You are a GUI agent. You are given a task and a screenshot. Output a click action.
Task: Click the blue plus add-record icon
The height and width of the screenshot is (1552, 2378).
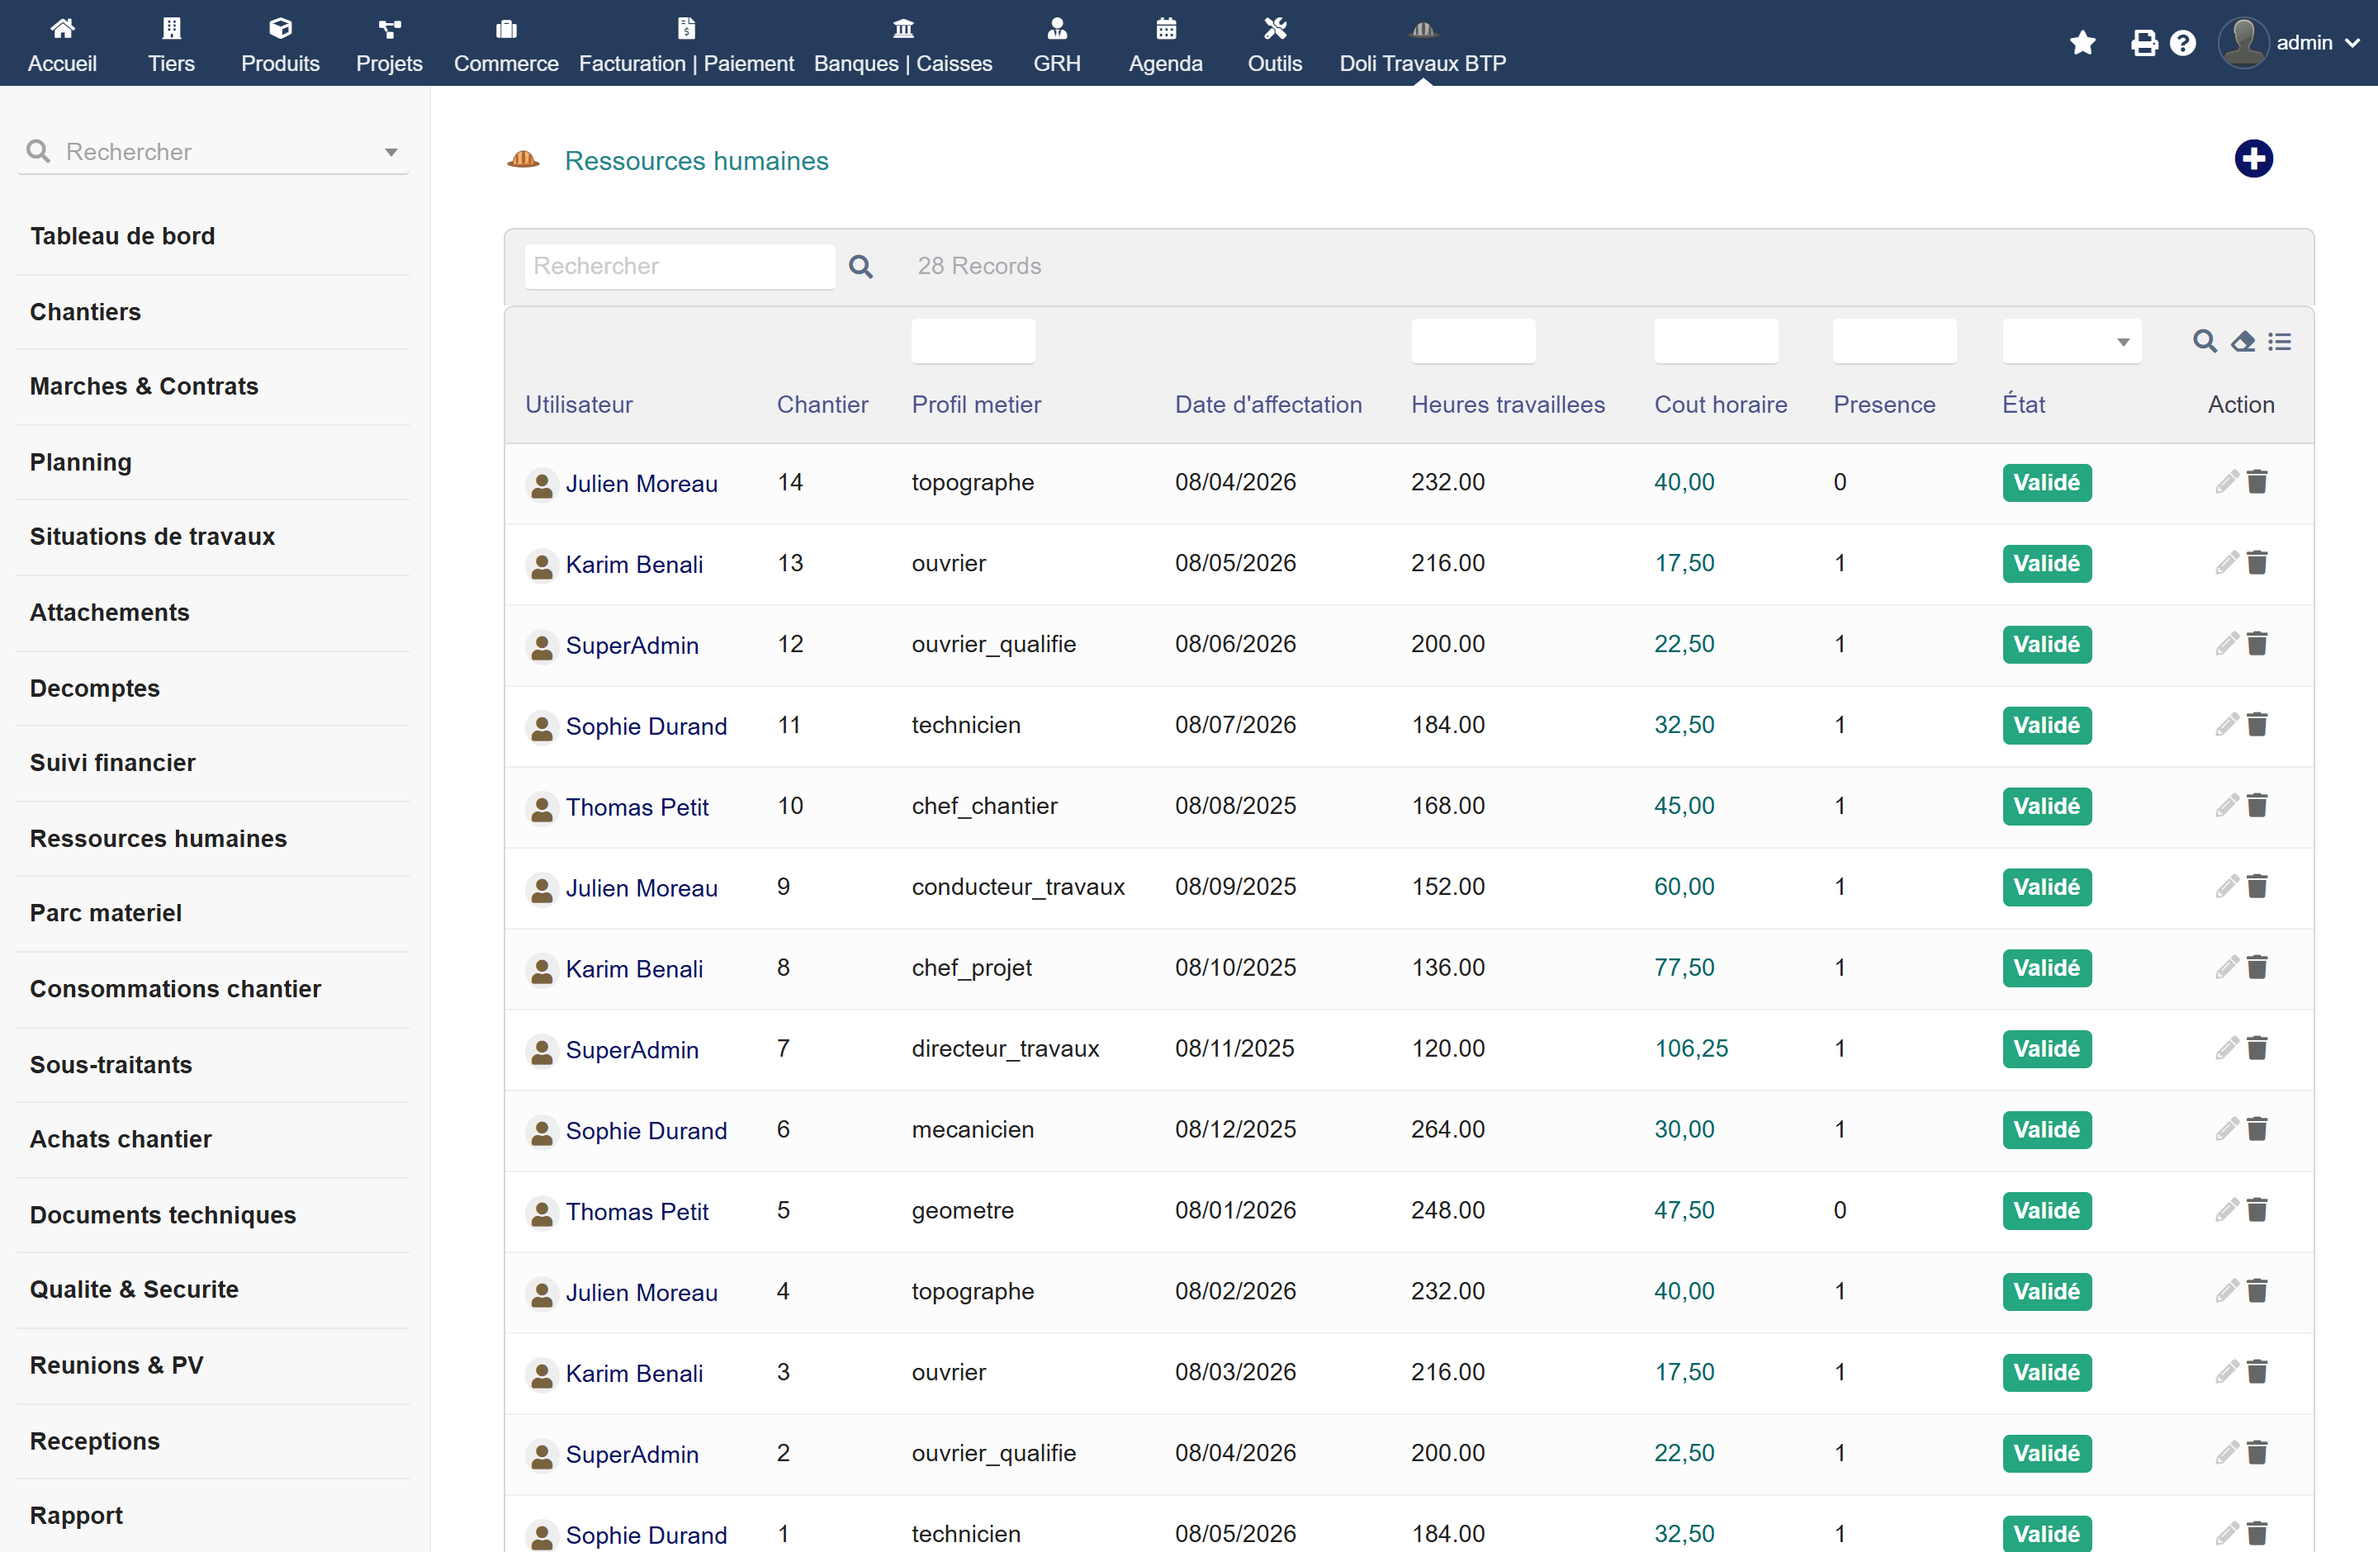click(2252, 159)
